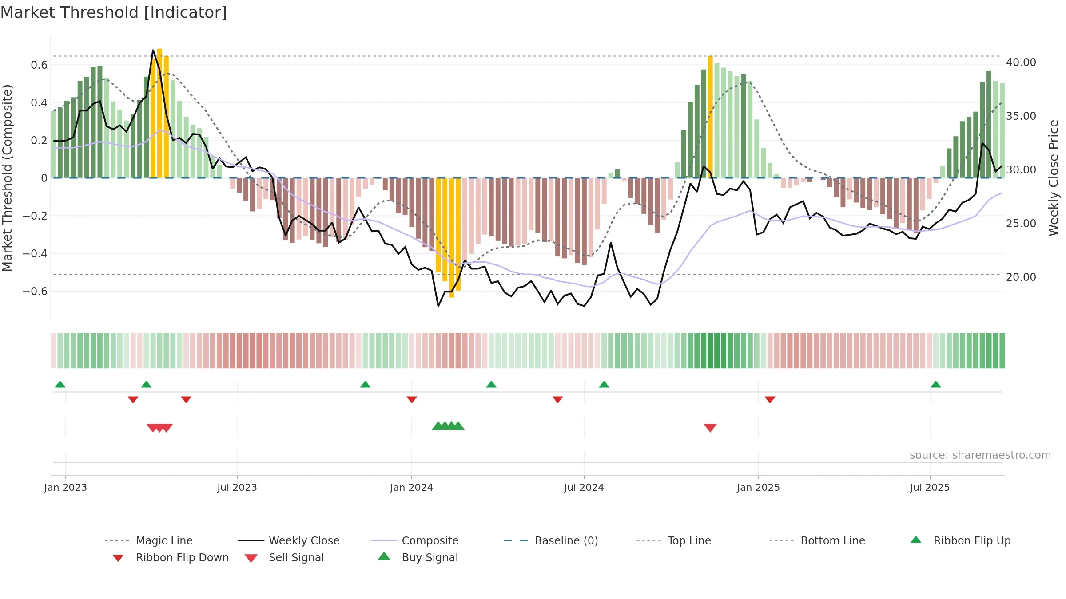The image size is (1066, 599).
Task: Select the Ribbon Flip Up marker just after Jul 2025
Action: pos(936,384)
